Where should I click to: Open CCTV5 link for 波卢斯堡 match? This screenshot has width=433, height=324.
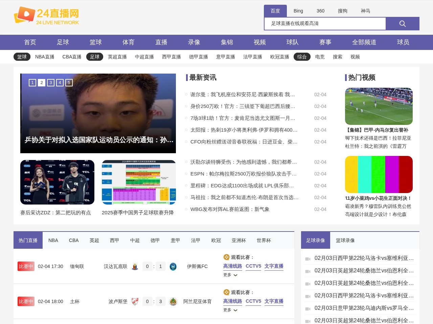pos(253,301)
